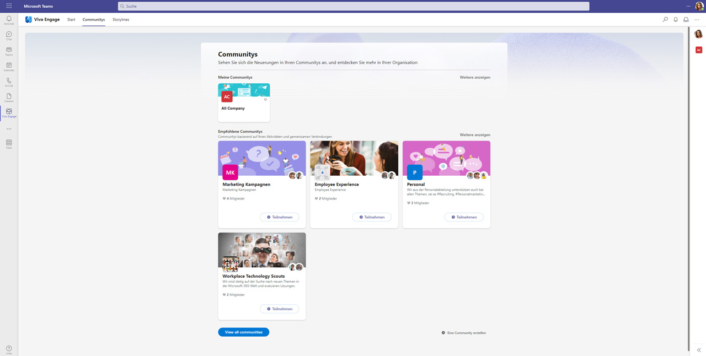Show more under Empfohlene Communitys
The width and height of the screenshot is (706, 356).
coord(475,134)
